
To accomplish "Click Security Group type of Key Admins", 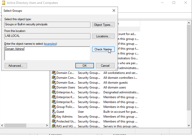I will 89,117.
